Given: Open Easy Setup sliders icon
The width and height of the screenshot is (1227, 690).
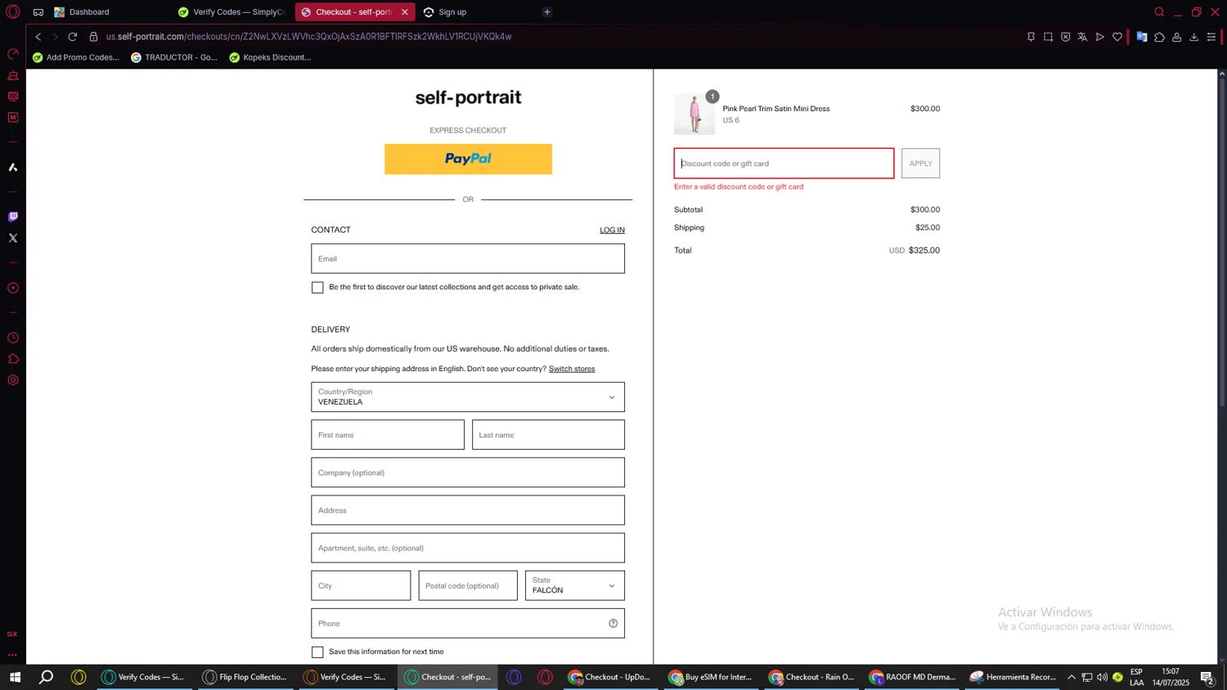Looking at the screenshot, I should [1211, 37].
